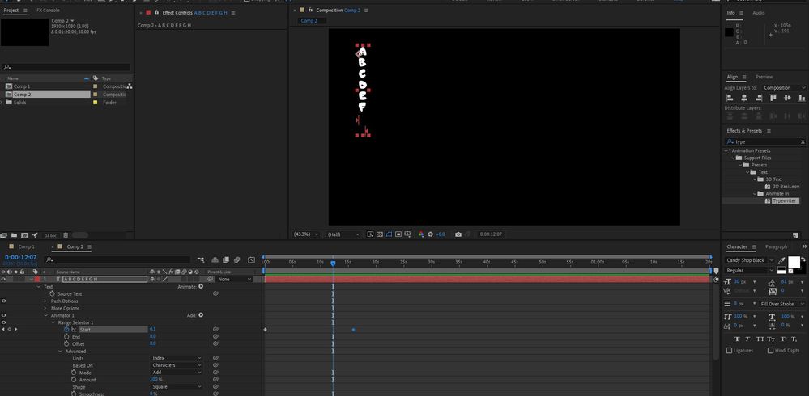This screenshot has width=809, height=396.
Task: Click the Reset Exposure icon
Action: click(x=430, y=234)
